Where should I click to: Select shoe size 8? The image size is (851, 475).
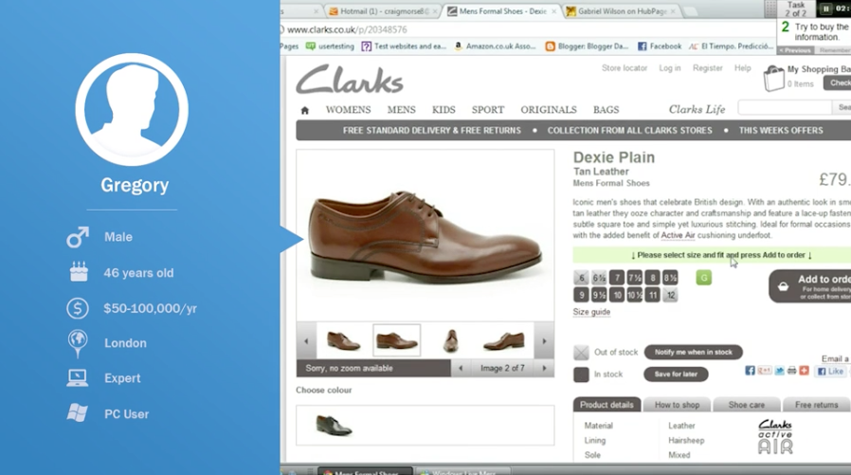pos(653,278)
